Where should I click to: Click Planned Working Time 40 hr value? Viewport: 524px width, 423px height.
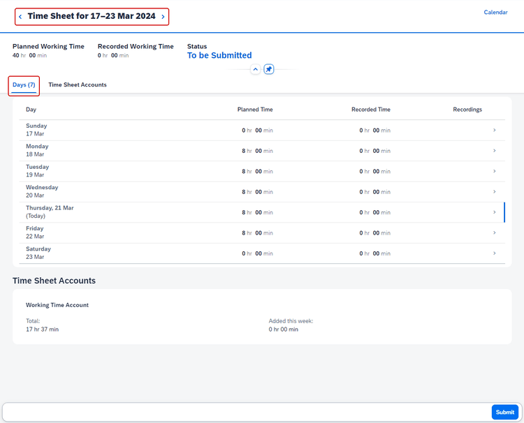click(x=30, y=55)
